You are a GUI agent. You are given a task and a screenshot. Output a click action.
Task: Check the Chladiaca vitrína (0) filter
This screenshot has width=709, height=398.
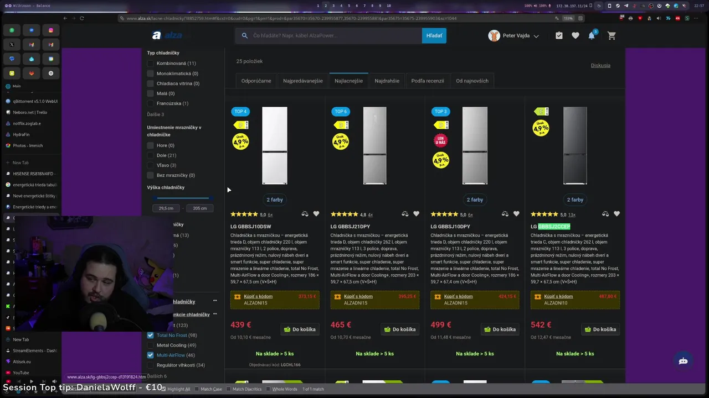[x=150, y=83]
